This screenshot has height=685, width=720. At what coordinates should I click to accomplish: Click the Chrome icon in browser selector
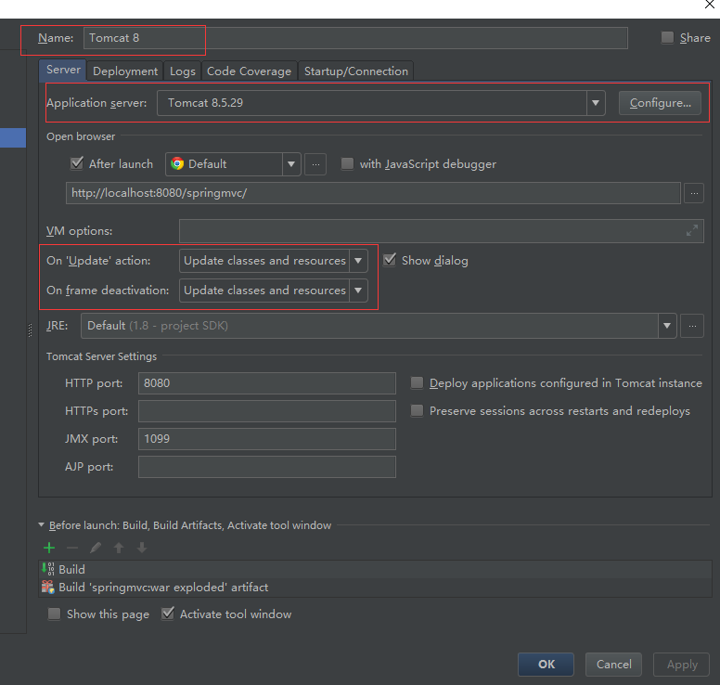click(177, 163)
